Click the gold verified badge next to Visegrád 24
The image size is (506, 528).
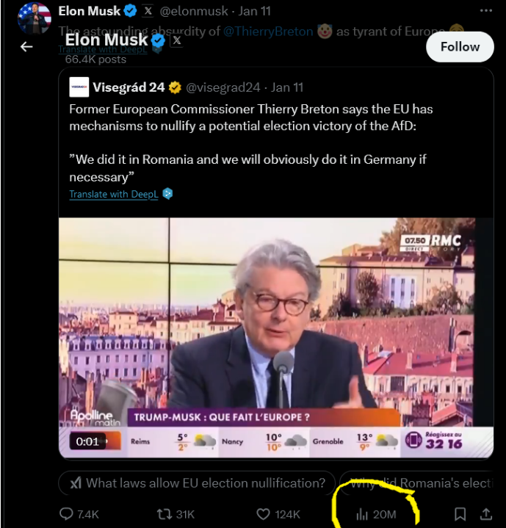175,87
